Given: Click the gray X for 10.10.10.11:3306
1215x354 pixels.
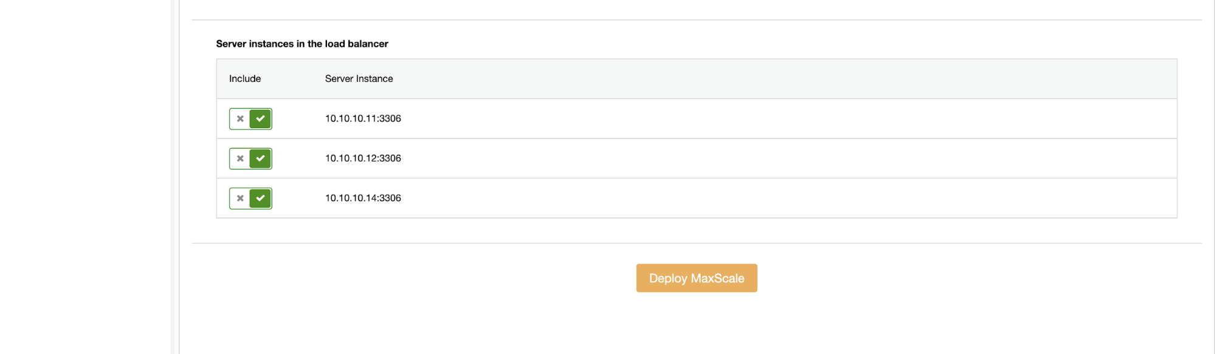Looking at the screenshot, I should pyautogui.click(x=240, y=119).
